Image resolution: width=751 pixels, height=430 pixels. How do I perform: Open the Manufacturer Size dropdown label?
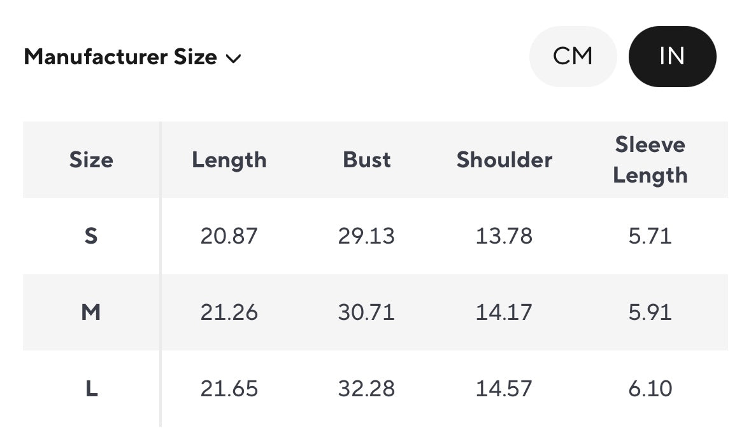tap(120, 57)
